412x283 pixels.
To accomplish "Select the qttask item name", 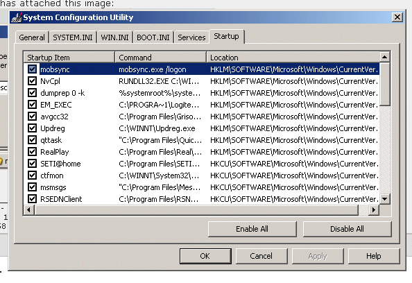I will point(51,140).
